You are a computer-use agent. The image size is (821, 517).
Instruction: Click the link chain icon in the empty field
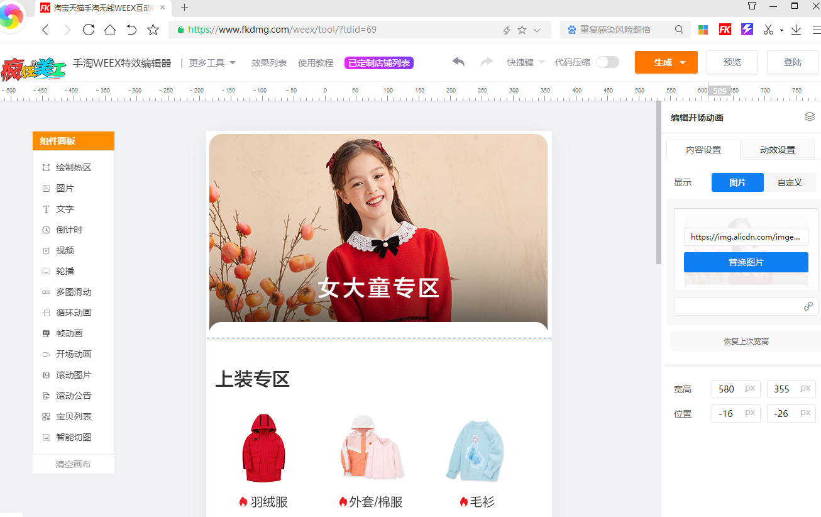coord(808,306)
